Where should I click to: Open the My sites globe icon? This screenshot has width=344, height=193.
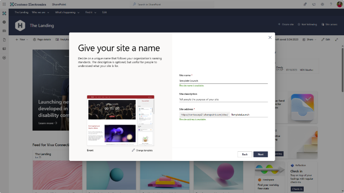[4, 22]
